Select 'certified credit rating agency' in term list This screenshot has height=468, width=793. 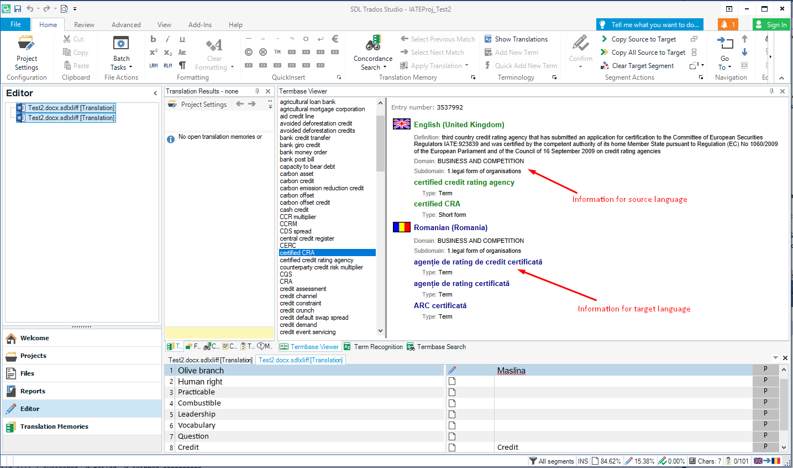[x=317, y=260]
